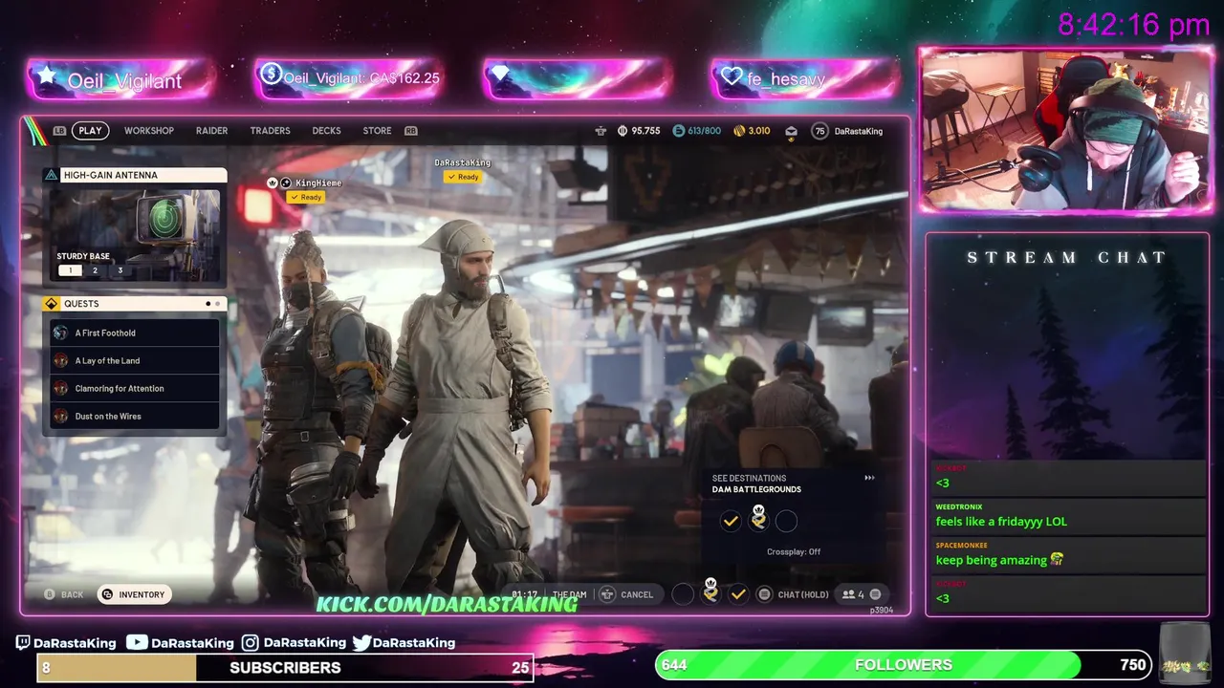This screenshot has height=688, width=1224.
Task: Click the coin currency icon showing 95,755
Action: tap(622, 131)
